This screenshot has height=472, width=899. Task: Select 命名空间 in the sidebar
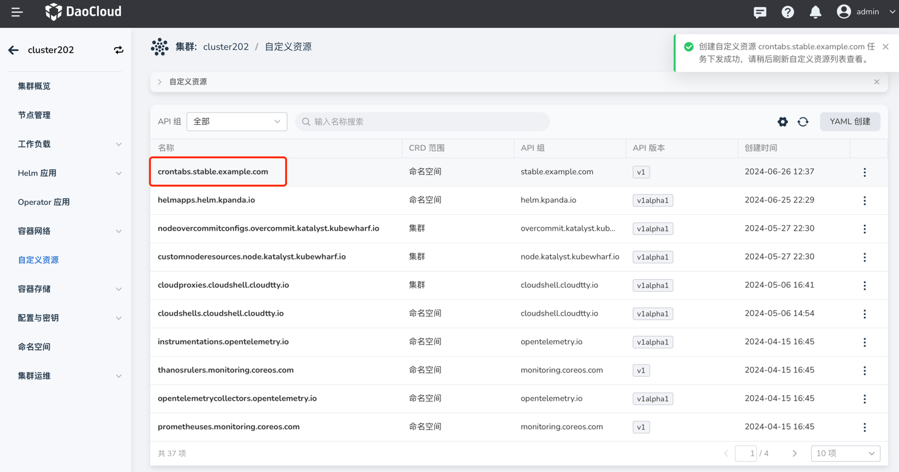34,347
